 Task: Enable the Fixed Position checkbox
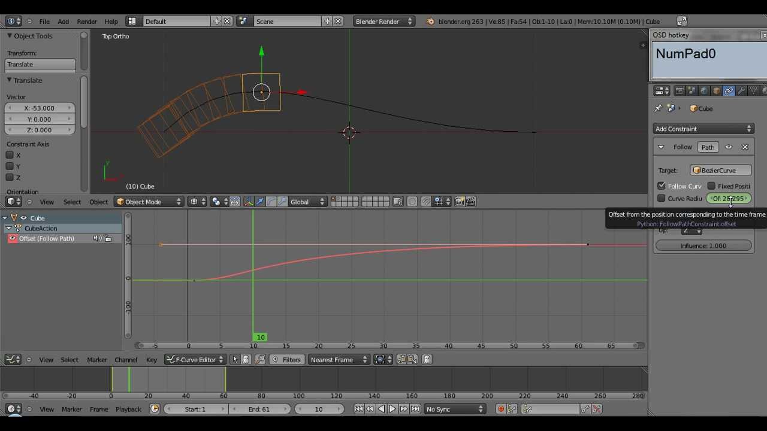coord(711,186)
